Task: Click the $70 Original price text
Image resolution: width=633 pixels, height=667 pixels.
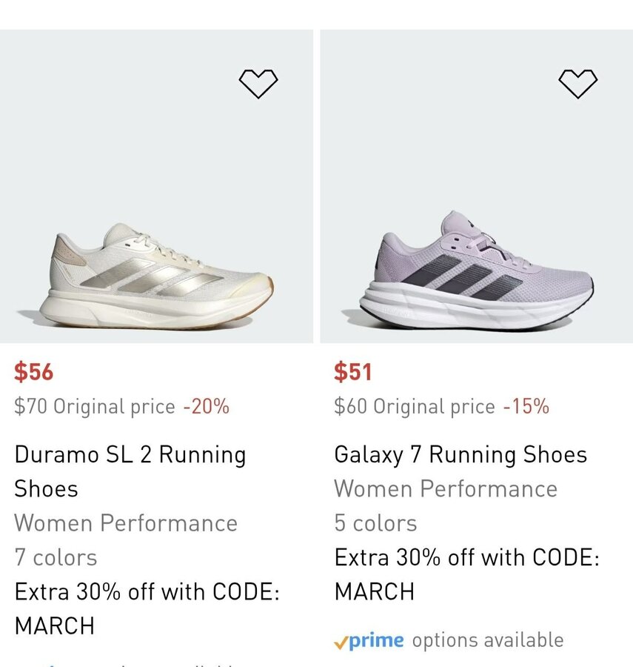Action: [x=95, y=407]
